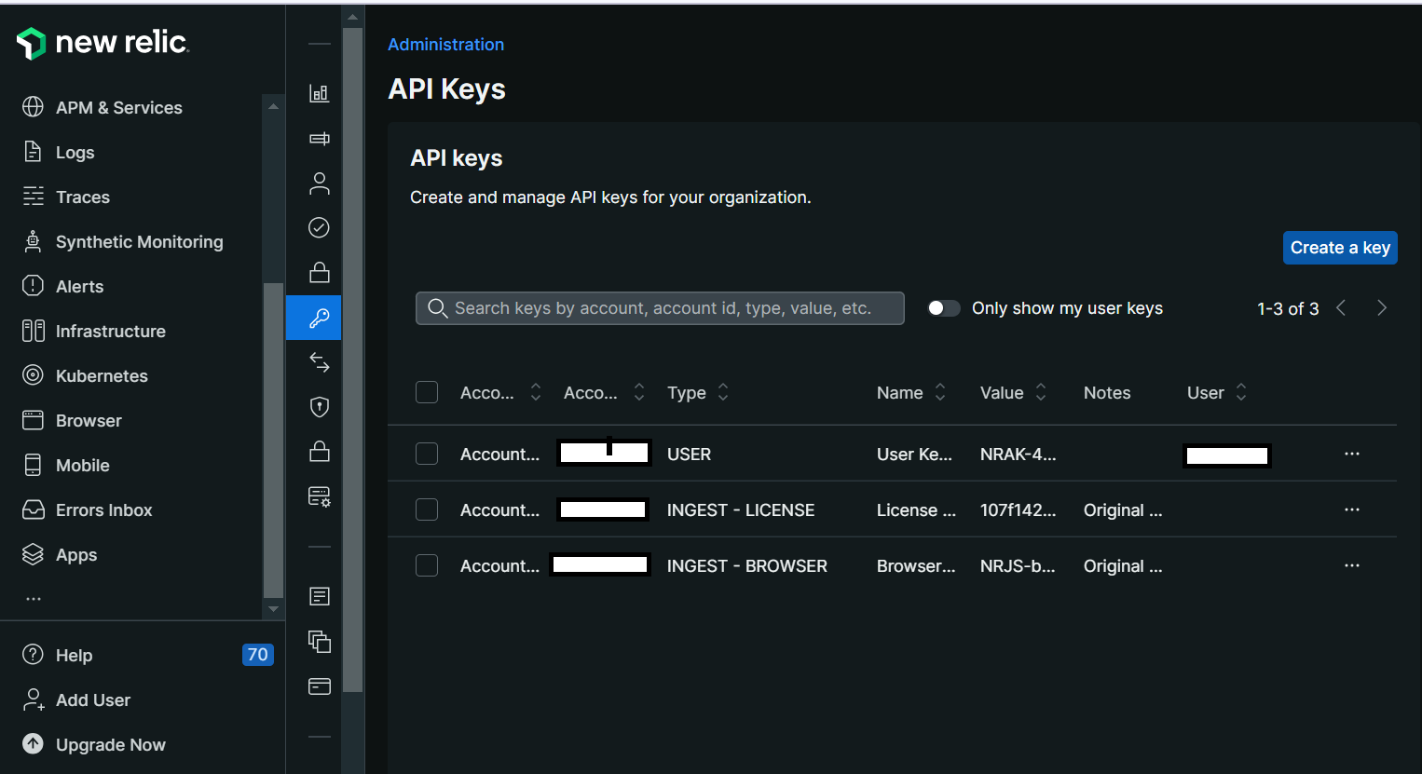Sort by the User column arrows
The height and width of the screenshot is (774, 1422).
pyautogui.click(x=1241, y=392)
